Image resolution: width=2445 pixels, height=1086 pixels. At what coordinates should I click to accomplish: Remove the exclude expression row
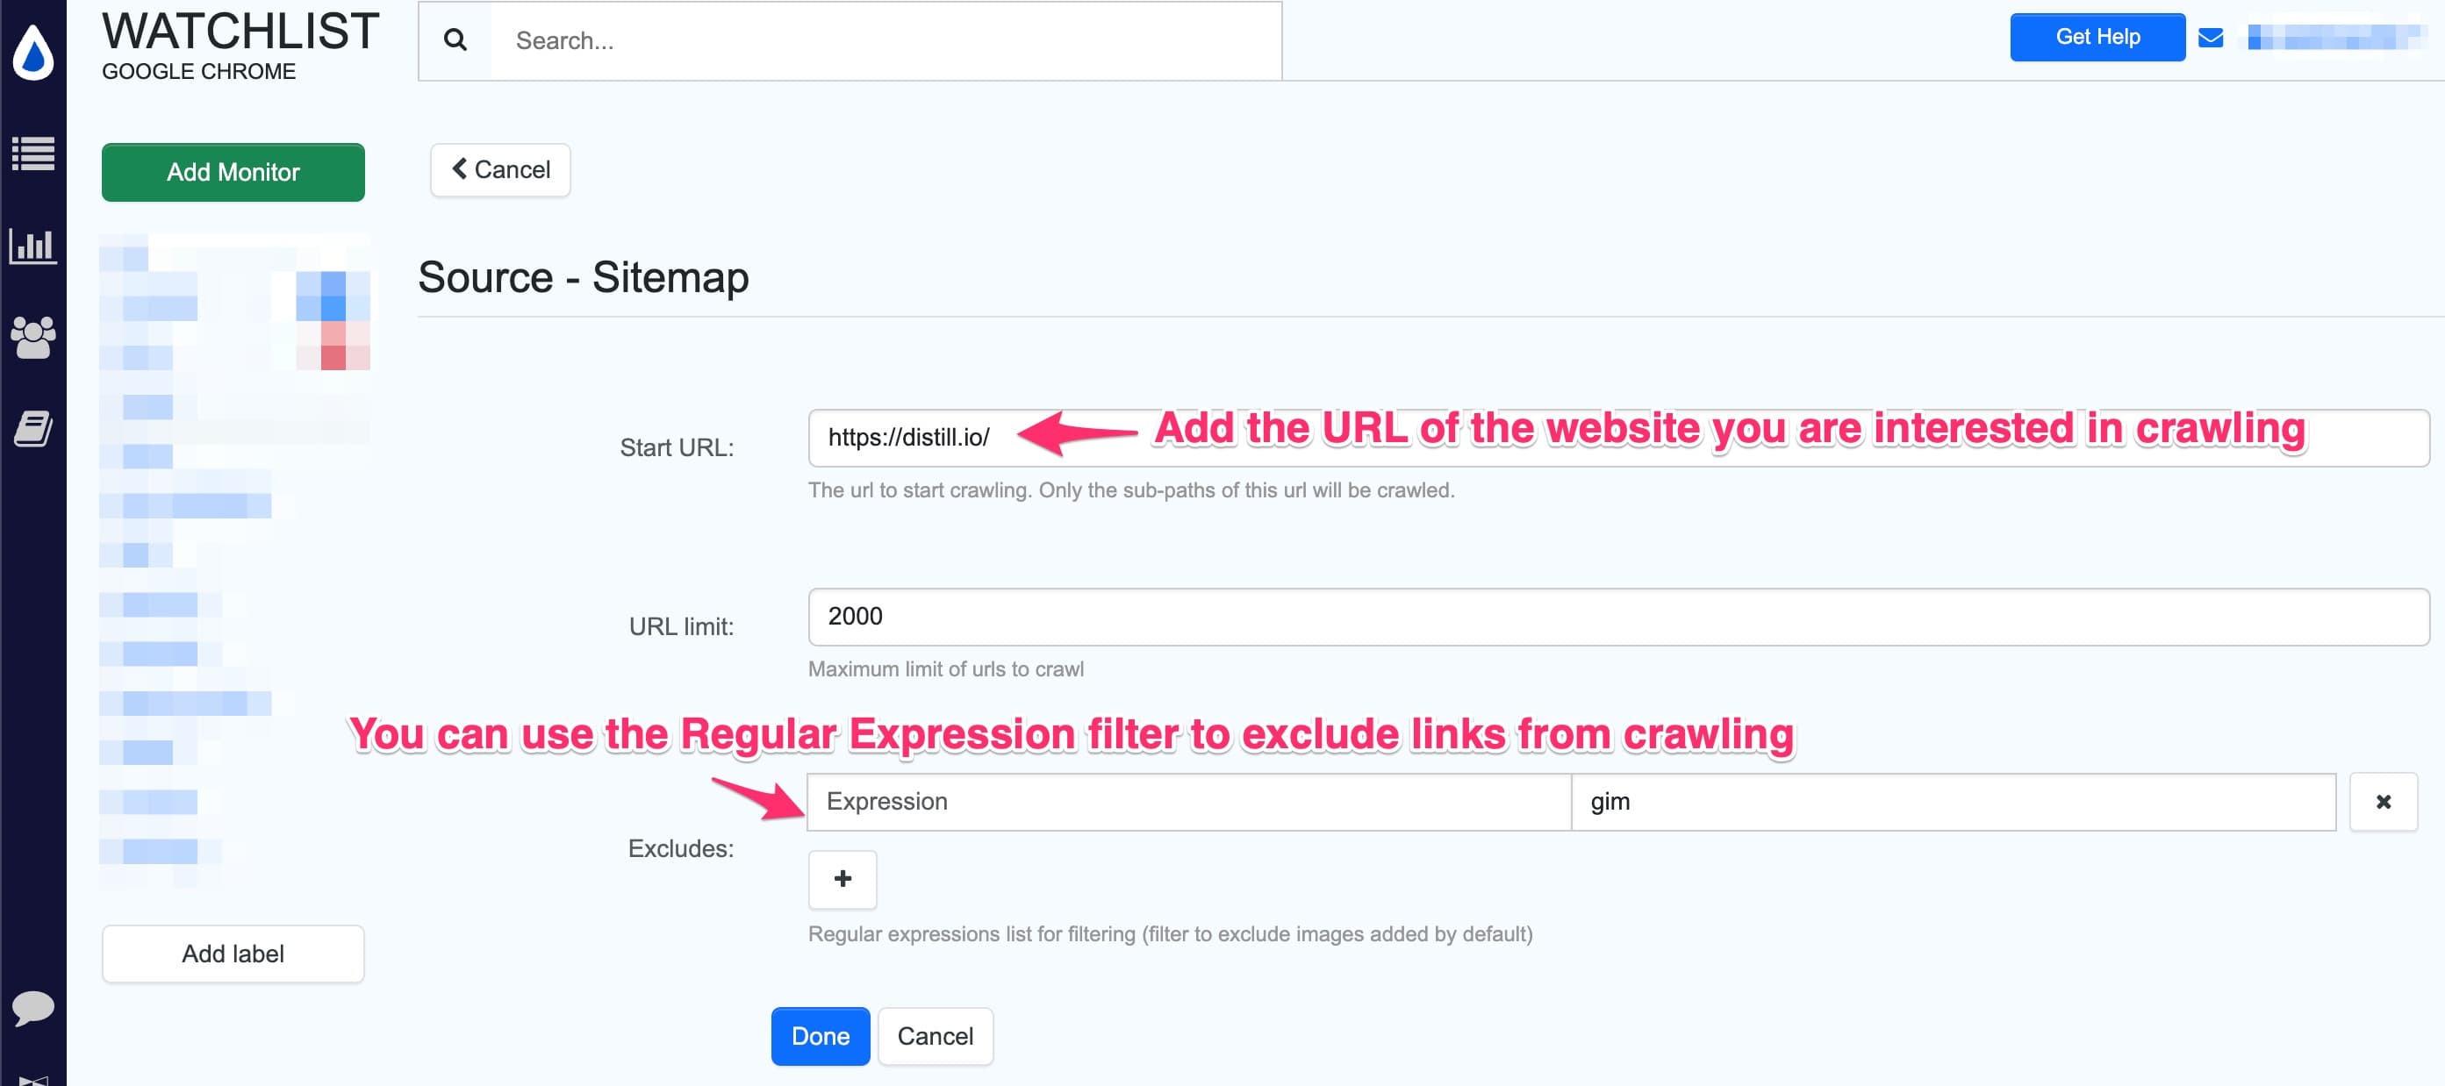[x=2384, y=802]
